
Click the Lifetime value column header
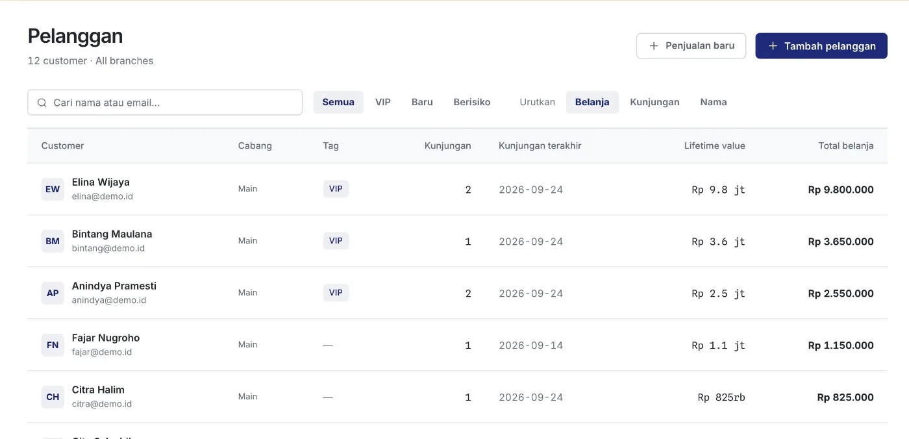coord(715,145)
